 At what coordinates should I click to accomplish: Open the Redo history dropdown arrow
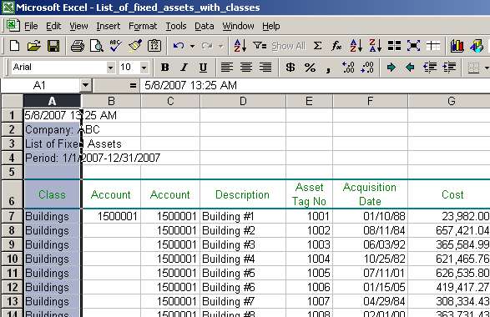coord(220,46)
